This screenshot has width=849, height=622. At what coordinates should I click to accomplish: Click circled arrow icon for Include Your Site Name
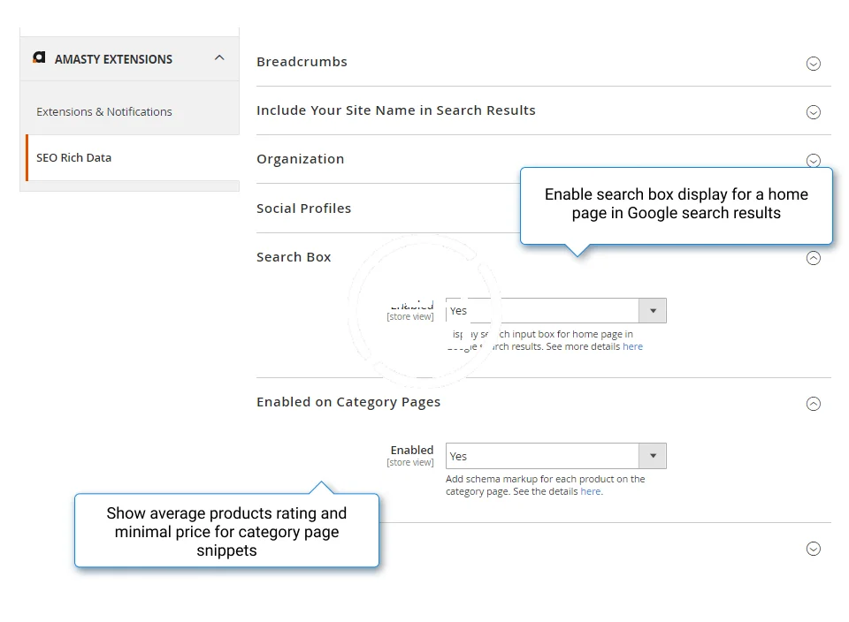point(814,112)
